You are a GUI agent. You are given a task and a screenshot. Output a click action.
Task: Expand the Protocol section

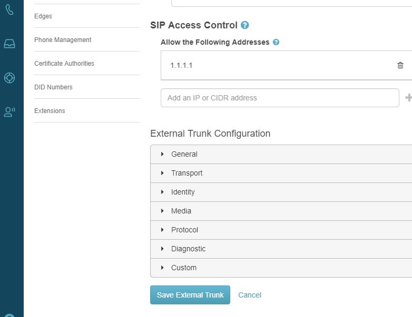(184, 230)
